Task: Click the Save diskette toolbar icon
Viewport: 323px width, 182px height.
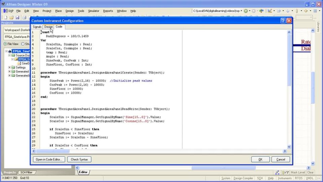Action: click(17, 18)
